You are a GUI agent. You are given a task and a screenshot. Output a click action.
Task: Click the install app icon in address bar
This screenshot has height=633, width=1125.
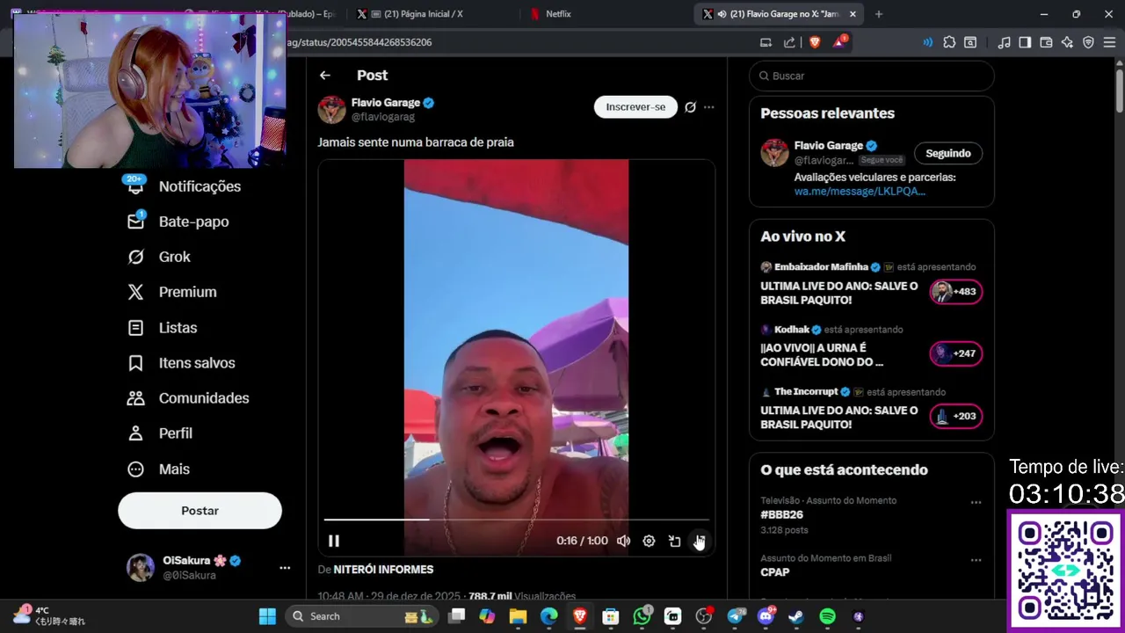[x=766, y=42]
